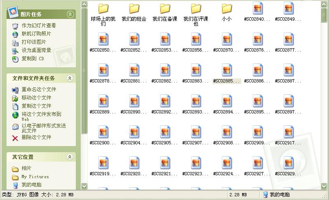Screen dimensions: 329x200
Task: Click 联机订购照片 link
Action: tap(36, 34)
